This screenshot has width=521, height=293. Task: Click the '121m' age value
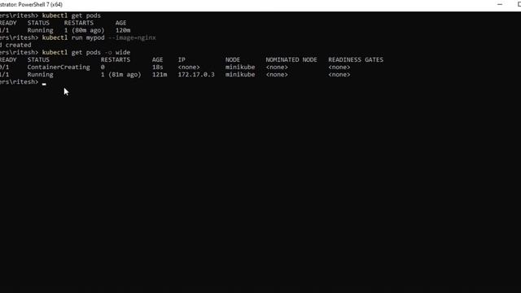pos(160,74)
